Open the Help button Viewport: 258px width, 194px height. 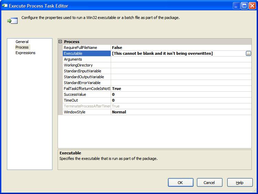click(240, 183)
